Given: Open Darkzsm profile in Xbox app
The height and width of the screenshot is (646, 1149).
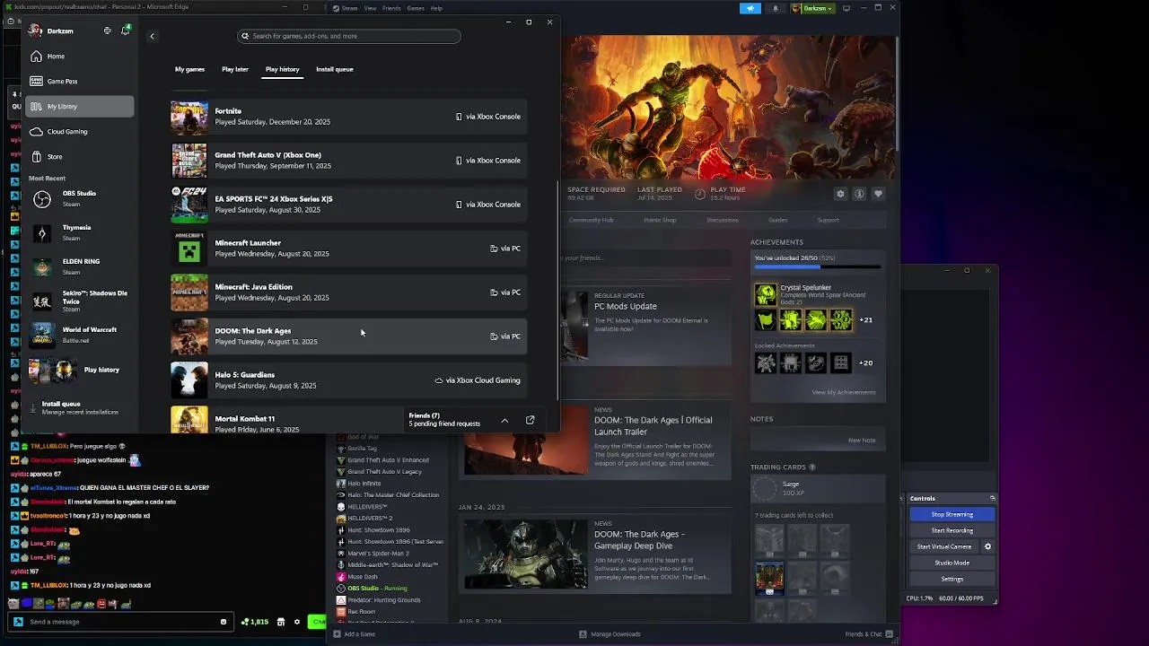Looking at the screenshot, I should click(x=51, y=31).
